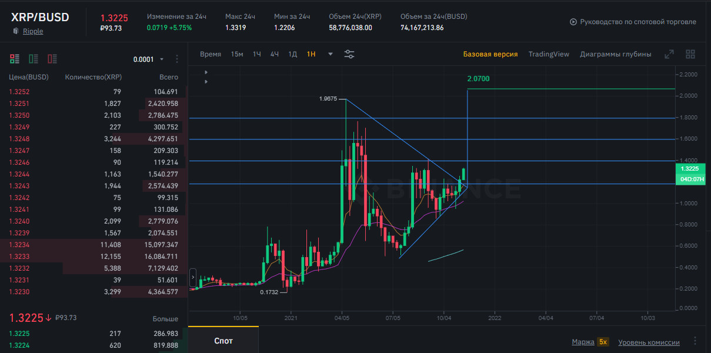Screen dimensions: 711x353
Task: Select the 1Ч timeframe
Action: click(x=257, y=54)
